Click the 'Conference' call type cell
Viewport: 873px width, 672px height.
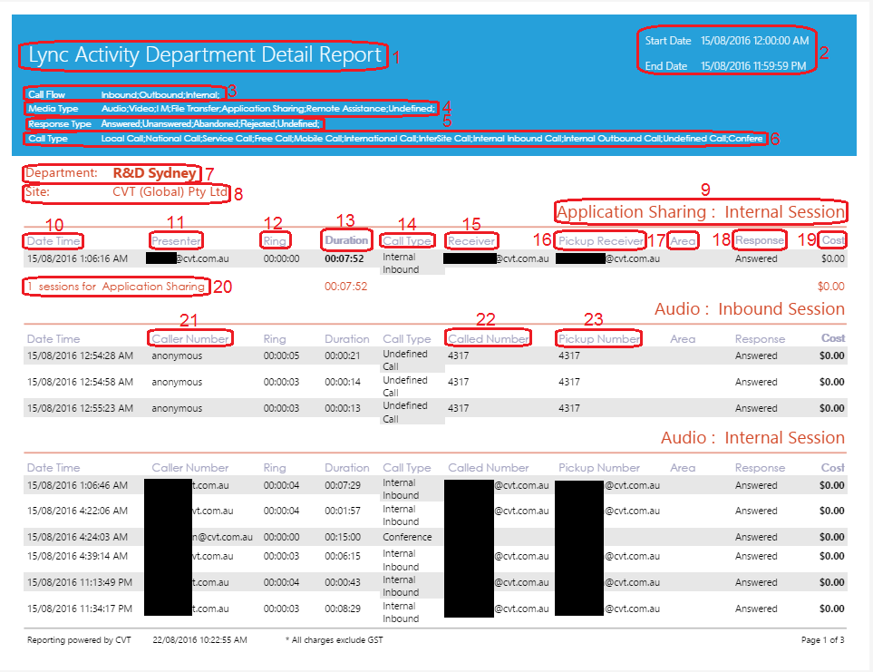click(x=407, y=537)
